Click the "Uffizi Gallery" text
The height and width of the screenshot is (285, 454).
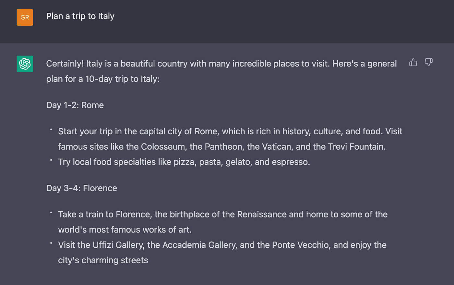pos(118,245)
